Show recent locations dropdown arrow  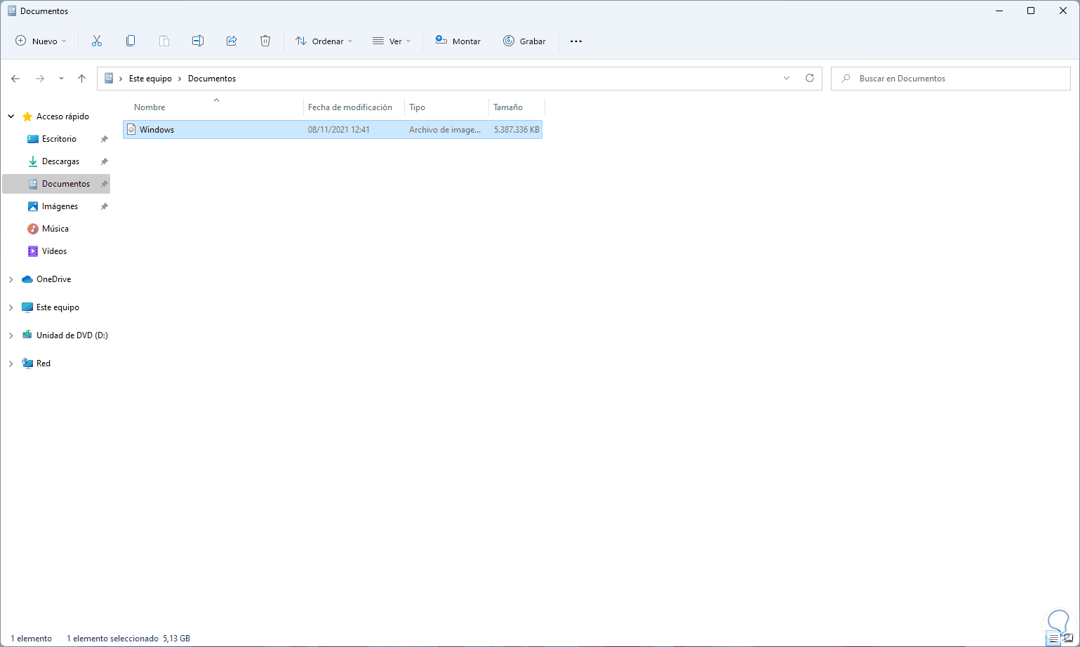(61, 79)
